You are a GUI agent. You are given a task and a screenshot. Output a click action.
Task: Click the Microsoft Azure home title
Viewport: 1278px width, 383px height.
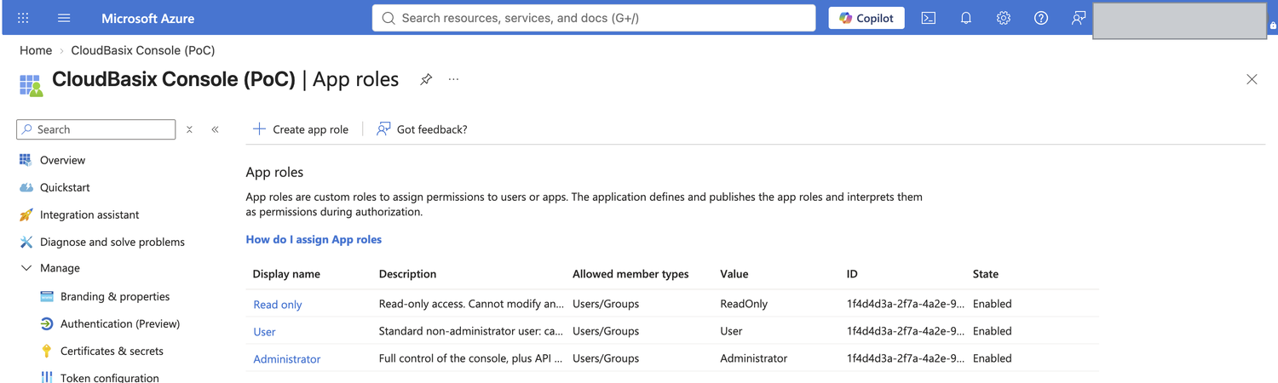pyautogui.click(x=147, y=18)
